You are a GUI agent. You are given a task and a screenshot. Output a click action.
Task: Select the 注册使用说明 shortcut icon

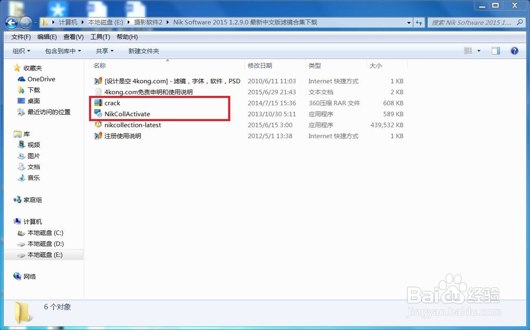pyautogui.click(x=98, y=136)
